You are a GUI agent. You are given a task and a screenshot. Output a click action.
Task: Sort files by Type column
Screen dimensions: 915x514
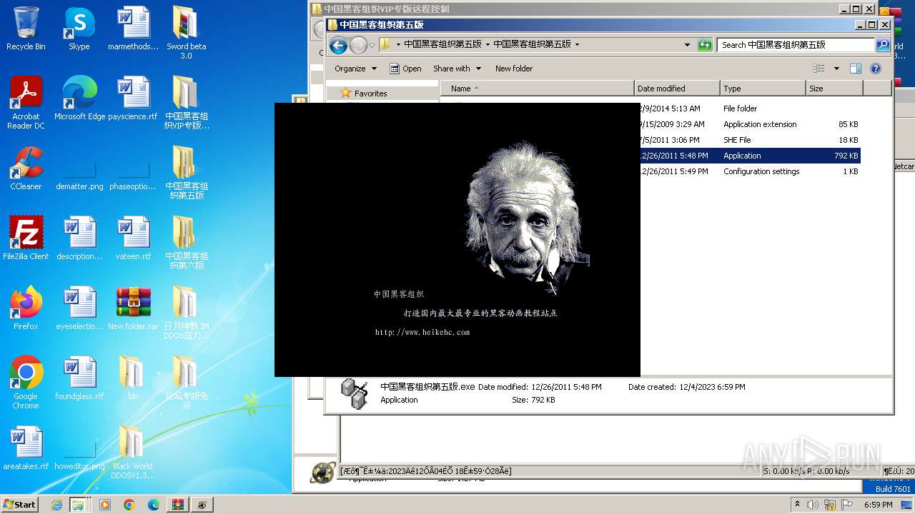(x=763, y=89)
